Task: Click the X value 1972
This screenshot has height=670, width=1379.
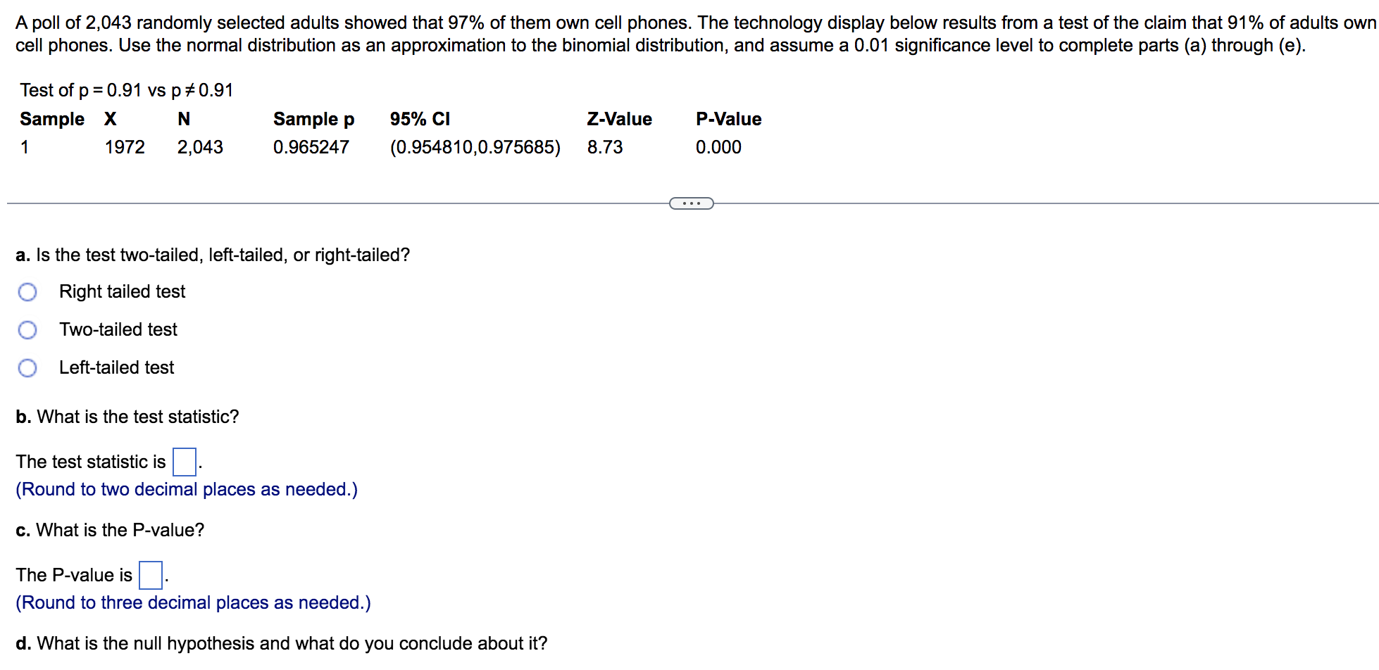Action: (125, 147)
